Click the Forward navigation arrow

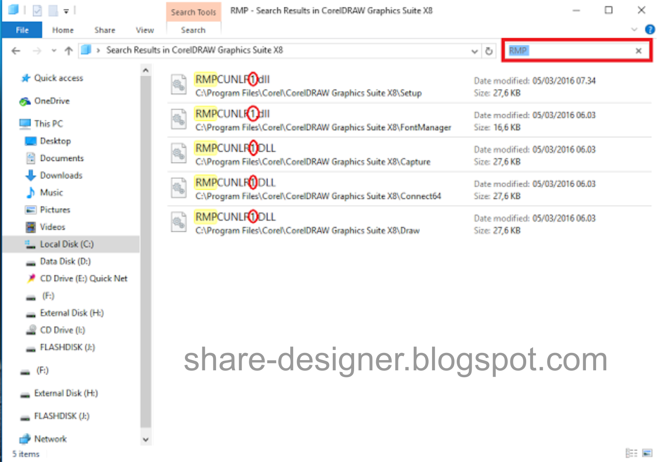pos(37,51)
